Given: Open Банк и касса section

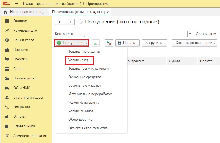Looking at the screenshot, I should click(x=23, y=40).
